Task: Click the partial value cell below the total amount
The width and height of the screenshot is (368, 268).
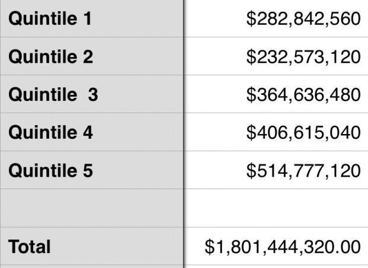Action: pyautogui.click(x=276, y=266)
